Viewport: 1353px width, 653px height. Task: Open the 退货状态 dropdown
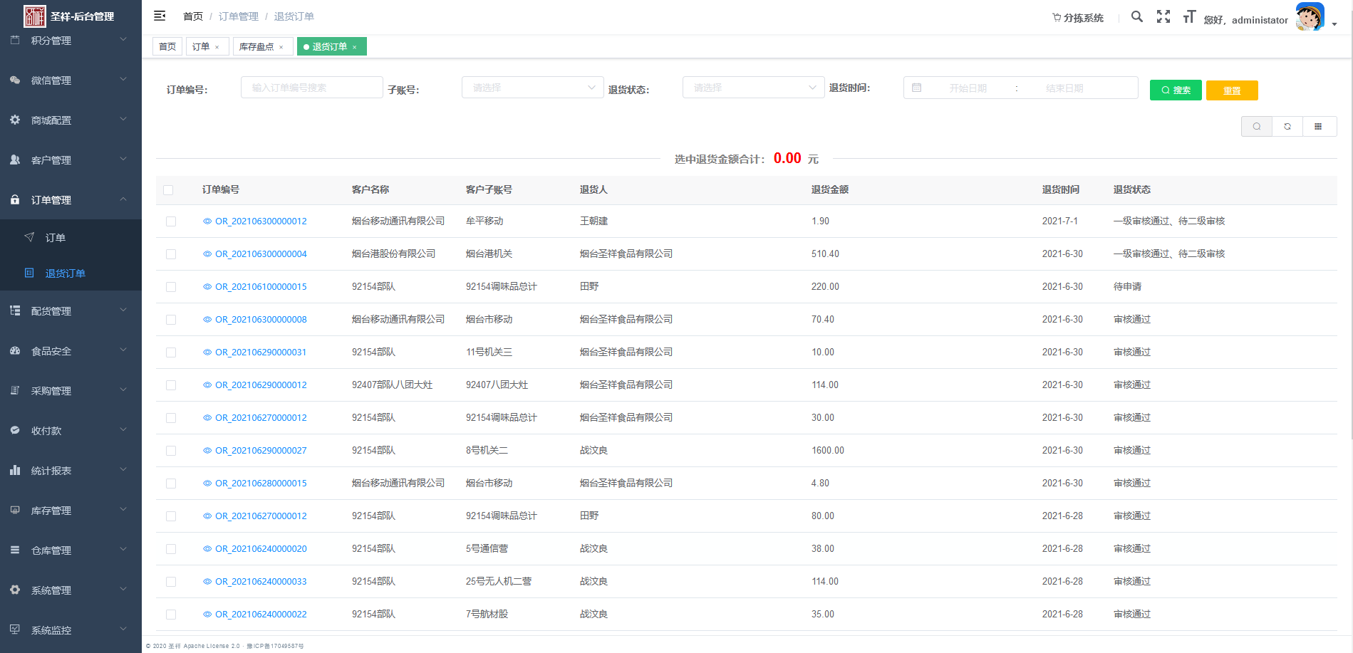pyautogui.click(x=753, y=87)
